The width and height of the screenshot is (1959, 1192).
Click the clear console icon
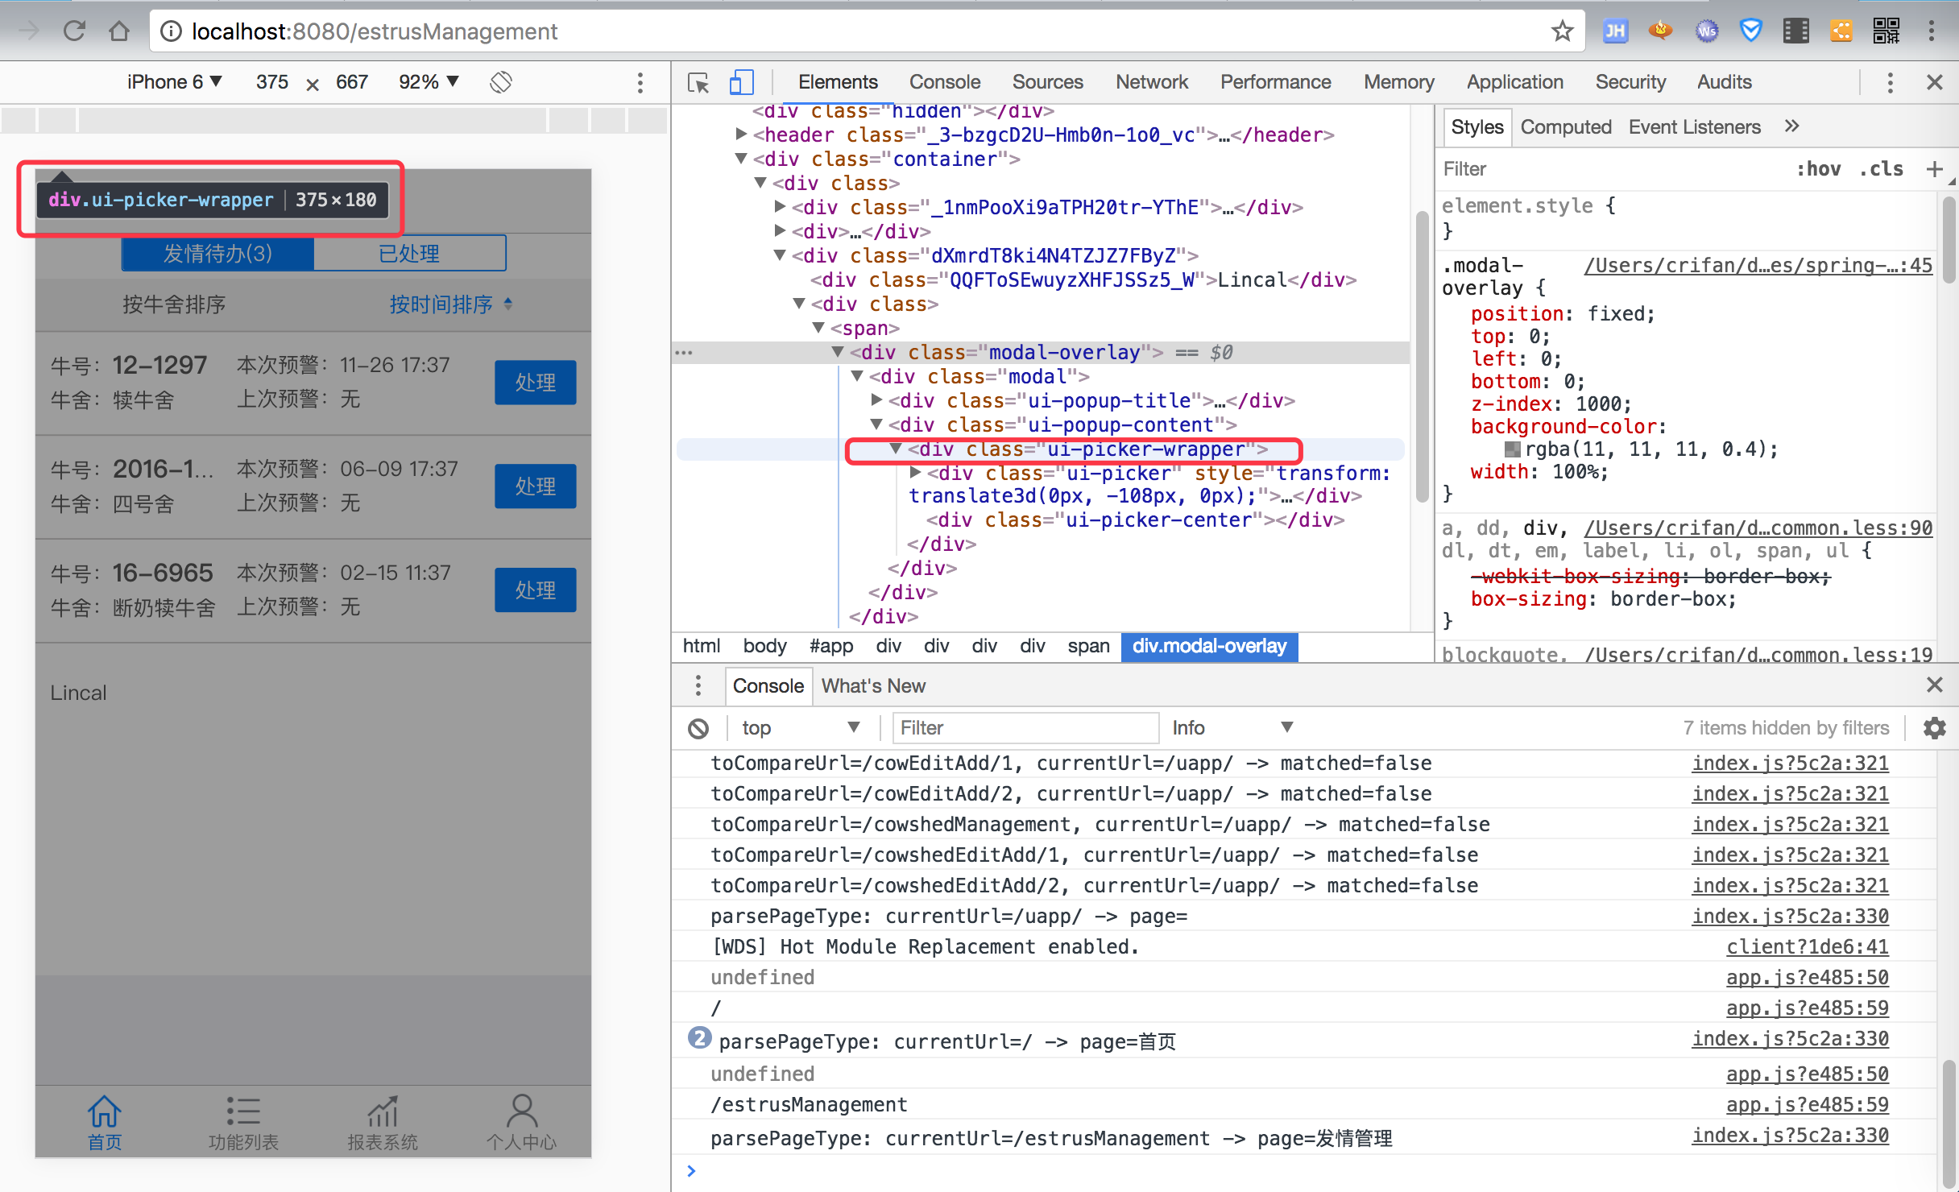[698, 728]
